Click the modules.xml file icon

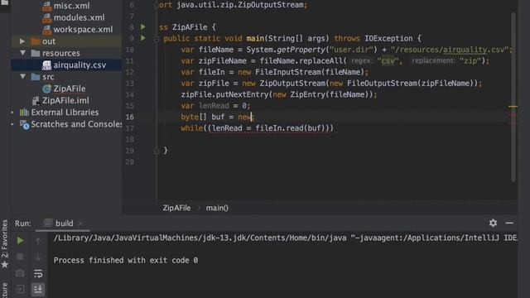coord(46,17)
